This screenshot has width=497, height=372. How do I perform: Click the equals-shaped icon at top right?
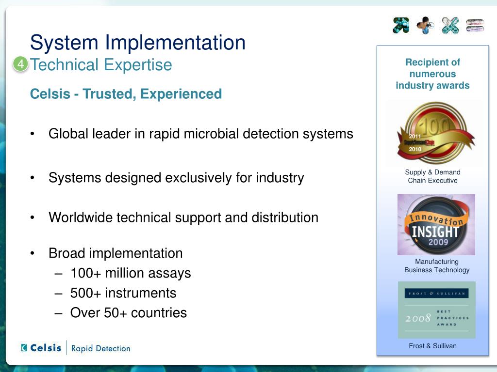tap(475, 26)
